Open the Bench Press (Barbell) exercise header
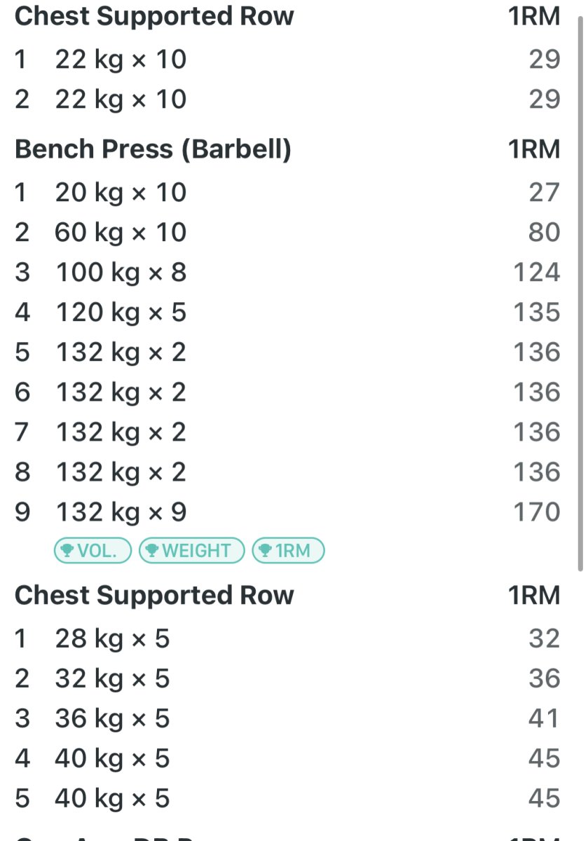This screenshot has height=841, width=588. (x=153, y=149)
